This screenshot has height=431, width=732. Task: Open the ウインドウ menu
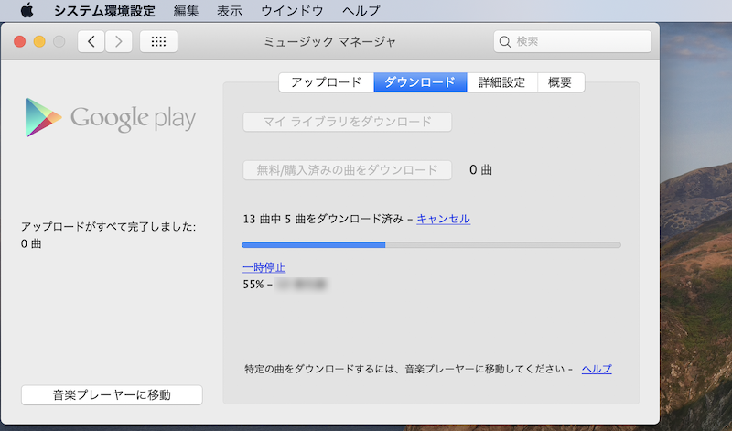(292, 11)
